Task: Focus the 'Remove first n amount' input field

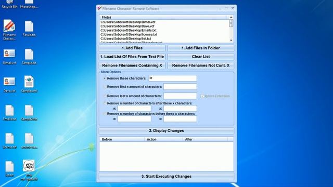Action: [x=180, y=87]
